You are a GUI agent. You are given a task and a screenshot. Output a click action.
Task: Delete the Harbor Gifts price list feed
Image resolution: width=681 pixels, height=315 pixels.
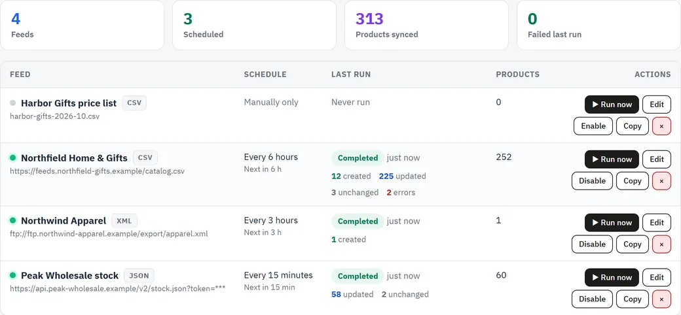pos(661,126)
